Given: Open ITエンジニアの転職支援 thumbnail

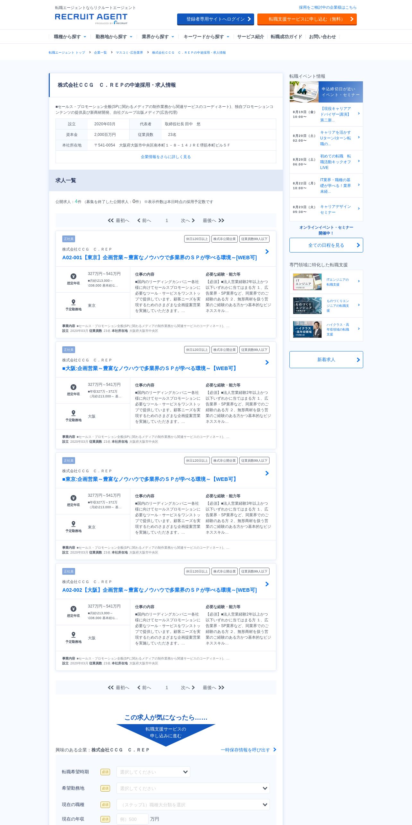Looking at the screenshot, I should [307, 282].
